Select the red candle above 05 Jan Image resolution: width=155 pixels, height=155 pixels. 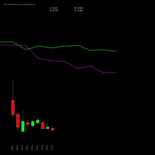[x=18, y=121]
